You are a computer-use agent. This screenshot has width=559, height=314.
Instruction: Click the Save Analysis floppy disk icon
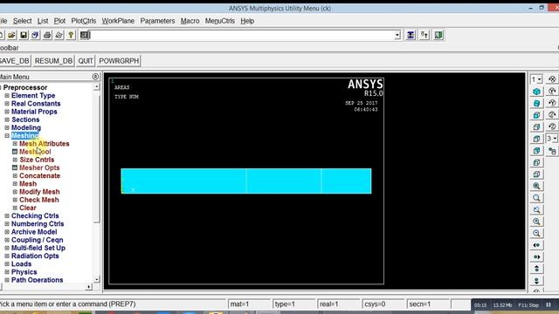24,35
